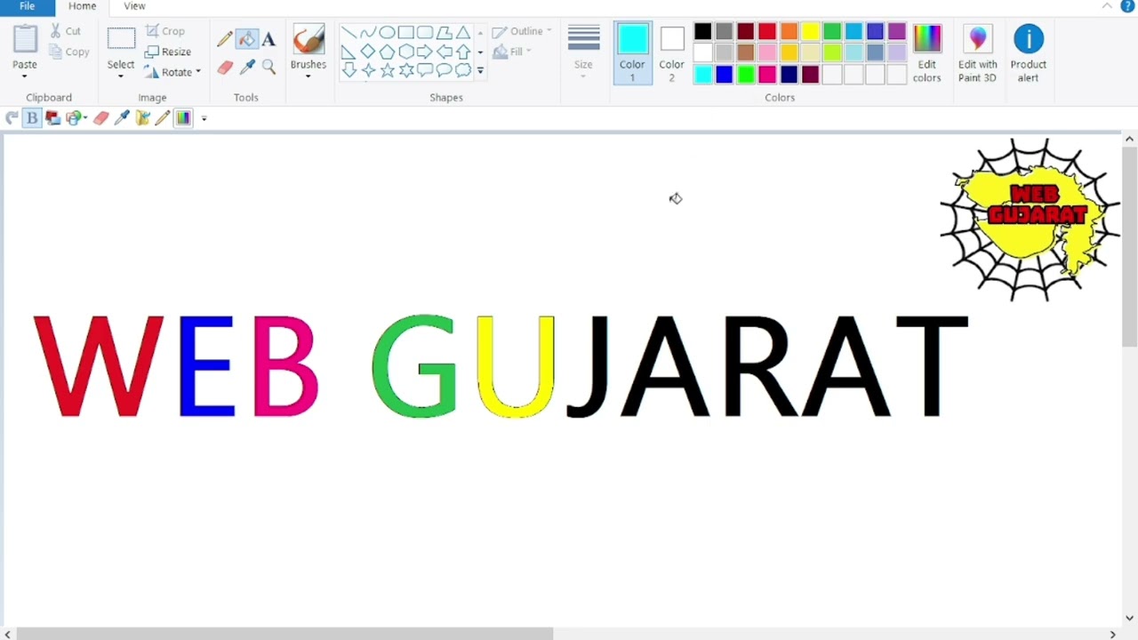1138x640 pixels.
Task: Select the Line shape
Action: pos(349,32)
